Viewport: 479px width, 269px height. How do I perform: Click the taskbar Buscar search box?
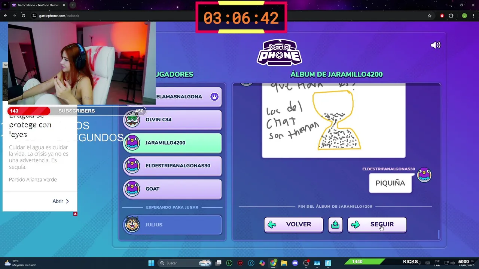point(186,263)
